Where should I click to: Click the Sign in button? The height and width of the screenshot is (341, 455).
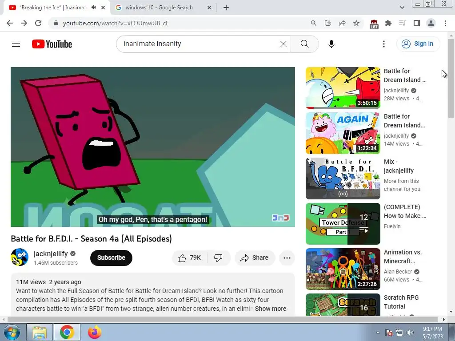coord(418,44)
